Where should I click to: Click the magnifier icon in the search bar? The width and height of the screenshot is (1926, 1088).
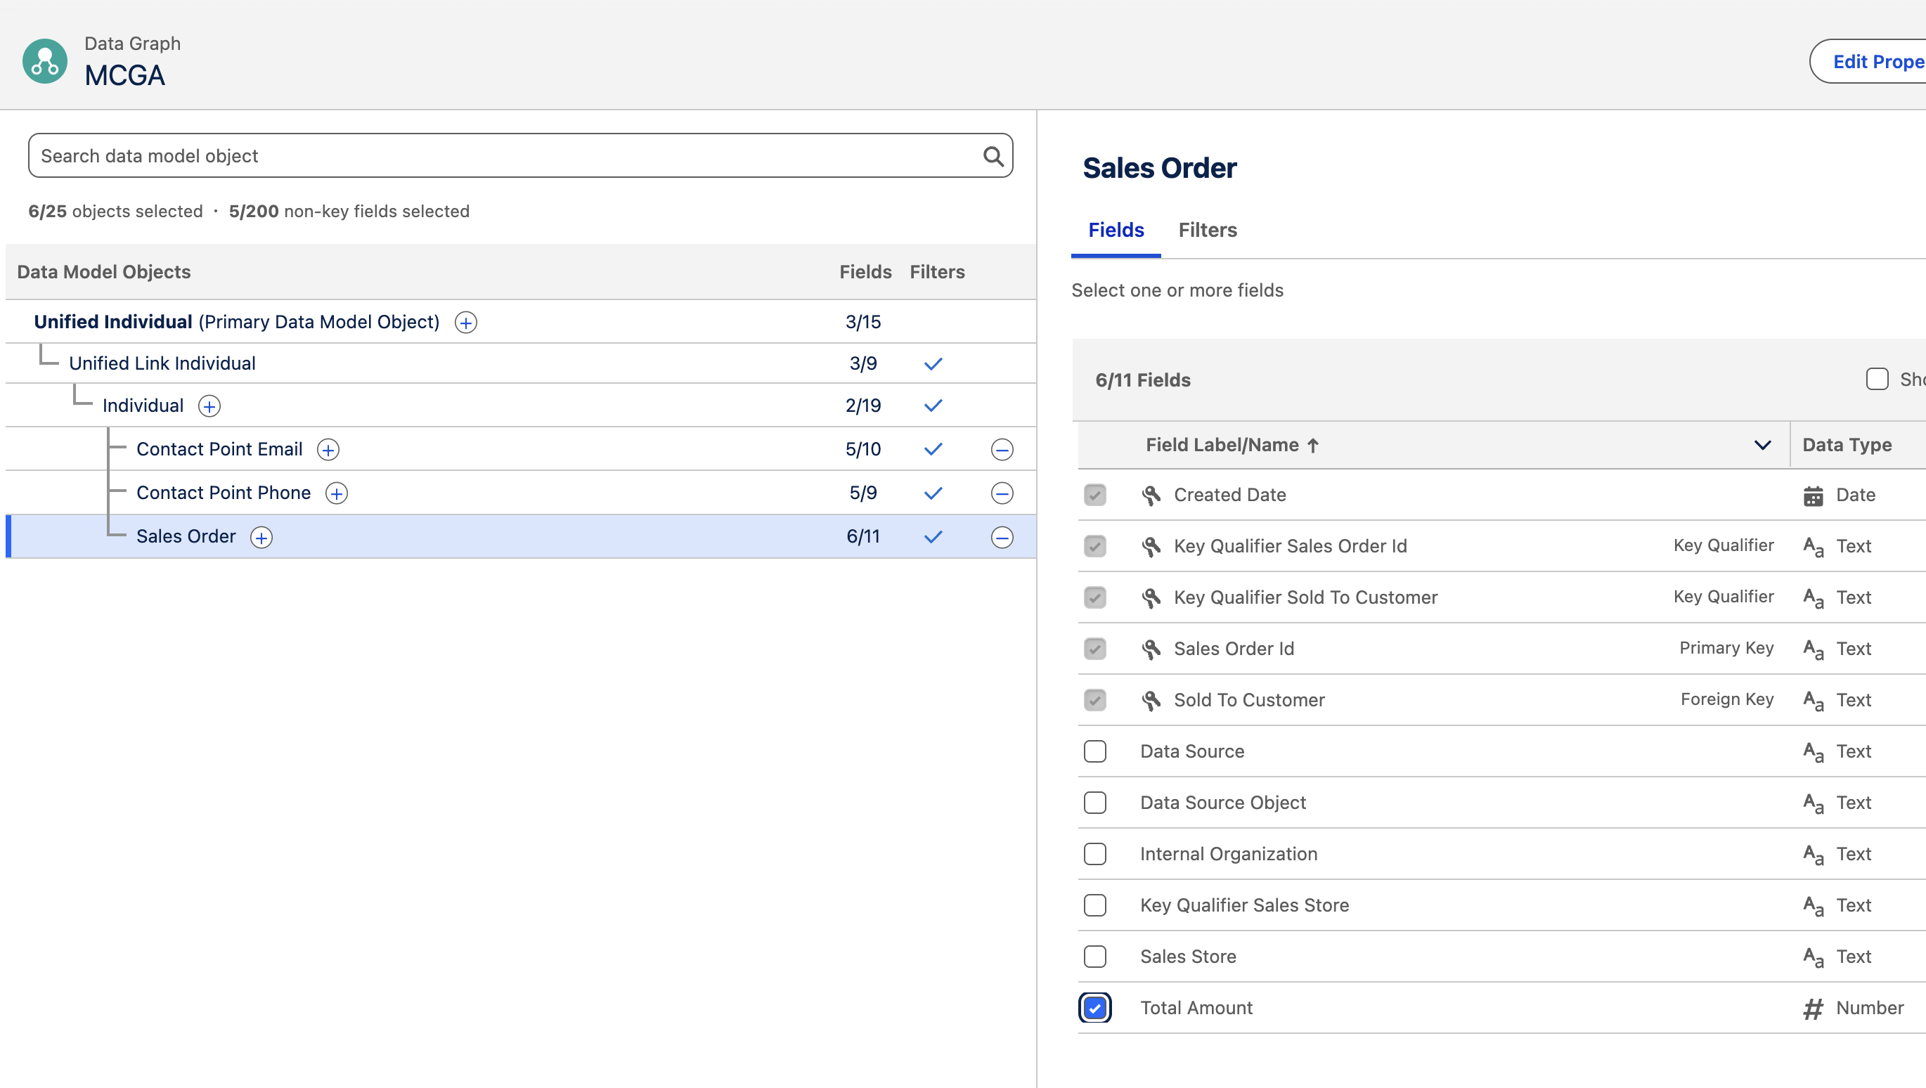pos(993,155)
